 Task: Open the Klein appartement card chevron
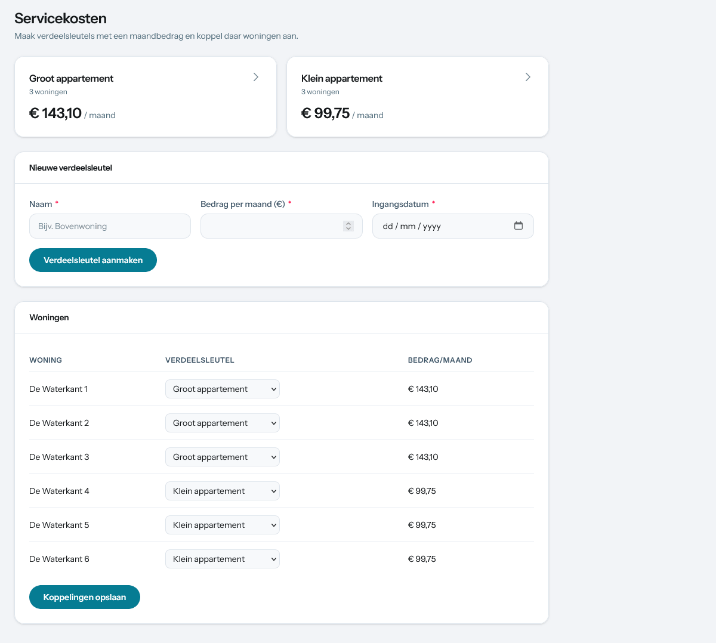coord(528,77)
